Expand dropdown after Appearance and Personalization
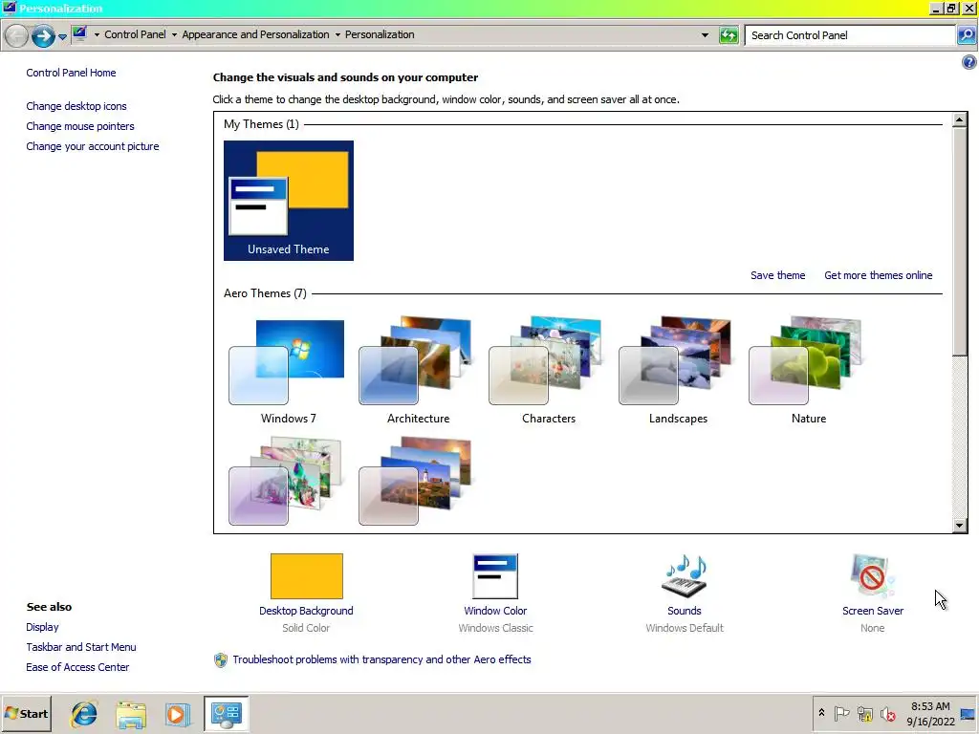This screenshot has height=734, width=979. [337, 35]
